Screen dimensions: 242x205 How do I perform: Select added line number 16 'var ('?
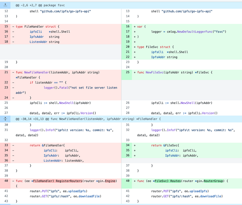128,26
